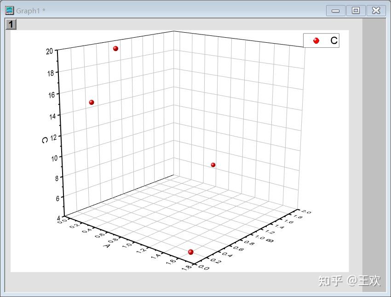Click the Graph1 window icon
The width and height of the screenshot is (391, 297).
[x=10, y=11]
